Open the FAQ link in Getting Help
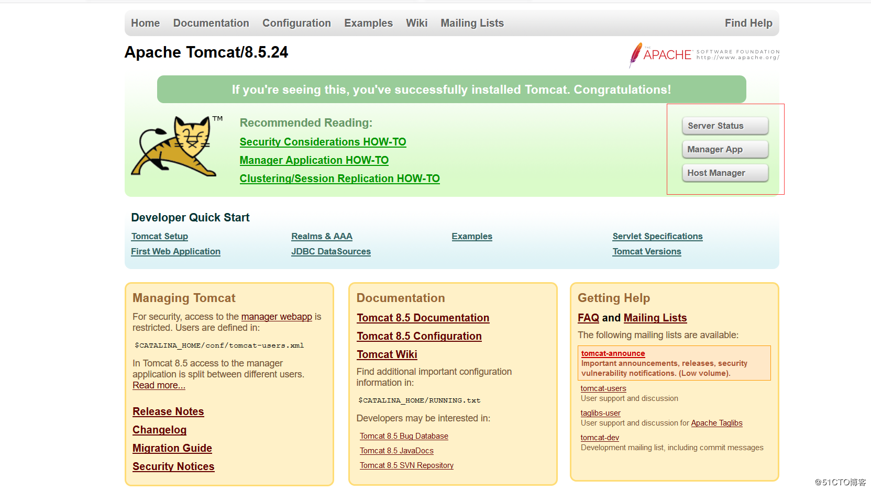Viewport: 871px width, 491px height. 588,318
